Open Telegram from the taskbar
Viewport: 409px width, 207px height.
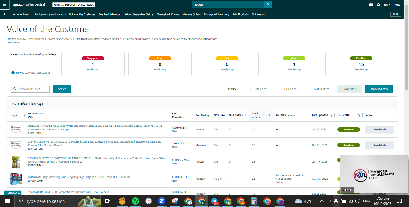tap(214, 201)
